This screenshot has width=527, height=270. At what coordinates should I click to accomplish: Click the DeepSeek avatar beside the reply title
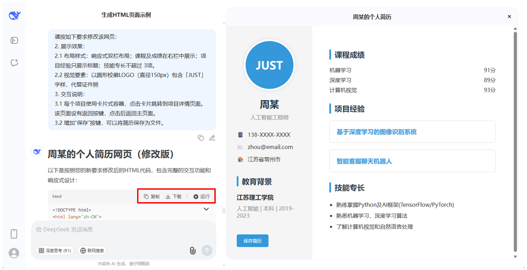coord(37,152)
